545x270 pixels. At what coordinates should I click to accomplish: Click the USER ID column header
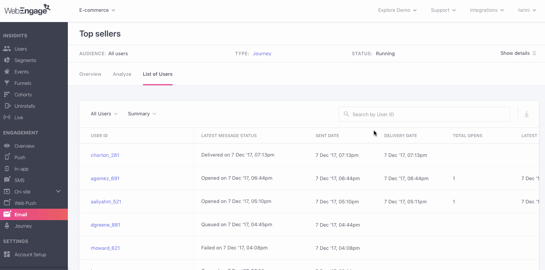[99, 136]
